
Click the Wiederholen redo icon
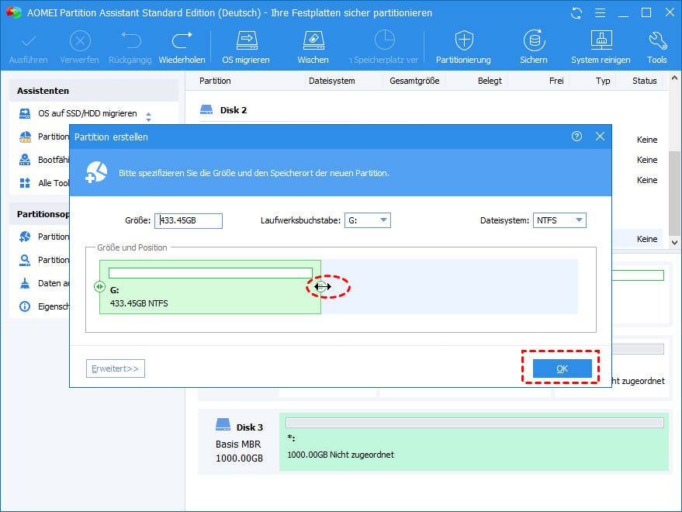(182, 40)
